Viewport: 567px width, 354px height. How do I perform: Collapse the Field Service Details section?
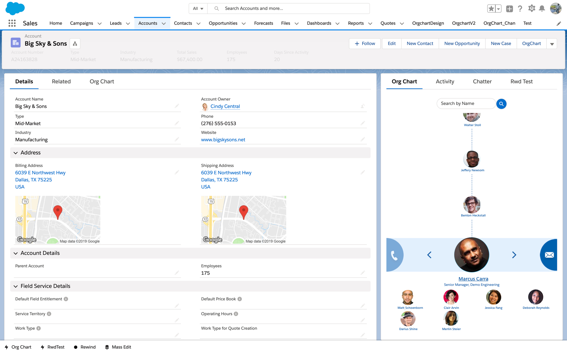pyautogui.click(x=16, y=286)
